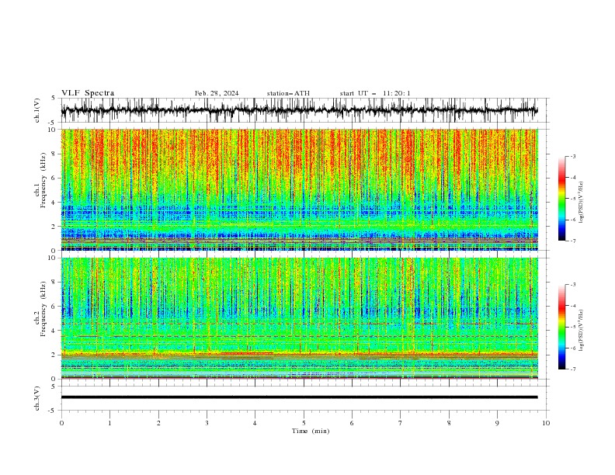Viewport: 615px width, 475px height.
Task: Click the "ch.3(V)" axis label
Action: click(37, 398)
